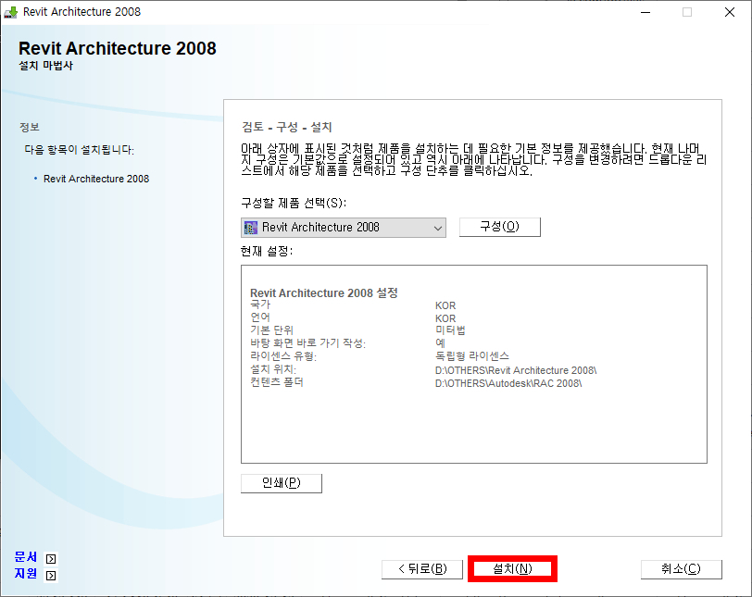Click the KOR value next to 국가
Image resolution: width=752 pixels, height=597 pixels.
coord(445,305)
